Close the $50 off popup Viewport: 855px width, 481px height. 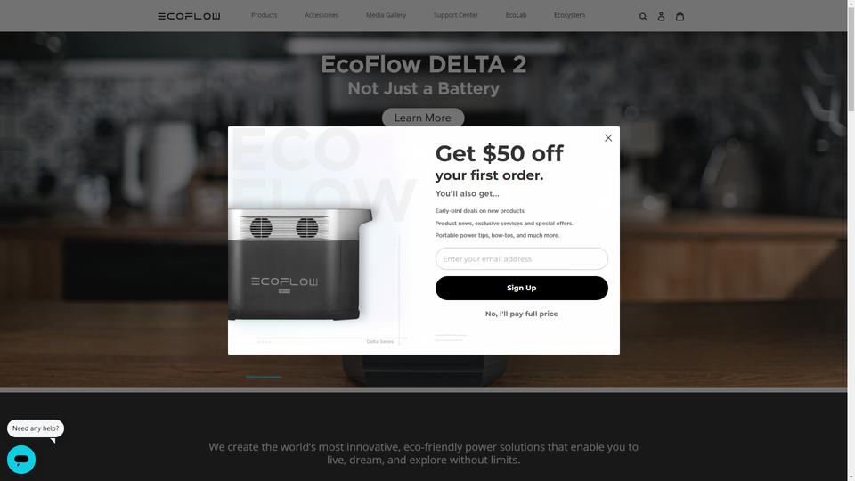[608, 138]
